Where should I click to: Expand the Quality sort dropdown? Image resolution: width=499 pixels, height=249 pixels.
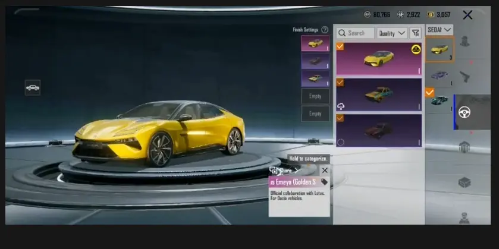point(392,33)
